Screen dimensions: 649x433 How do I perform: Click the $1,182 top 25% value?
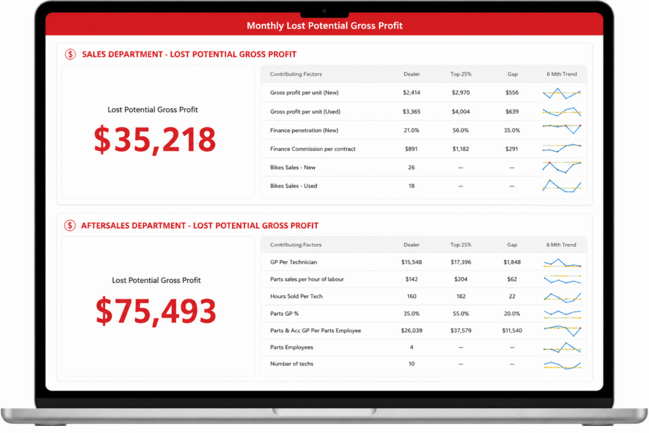[461, 148]
